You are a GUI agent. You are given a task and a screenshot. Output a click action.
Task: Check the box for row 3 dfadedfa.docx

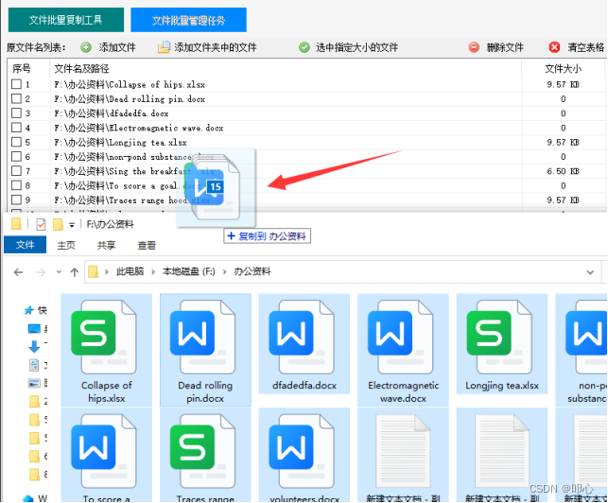pyautogui.click(x=16, y=113)
